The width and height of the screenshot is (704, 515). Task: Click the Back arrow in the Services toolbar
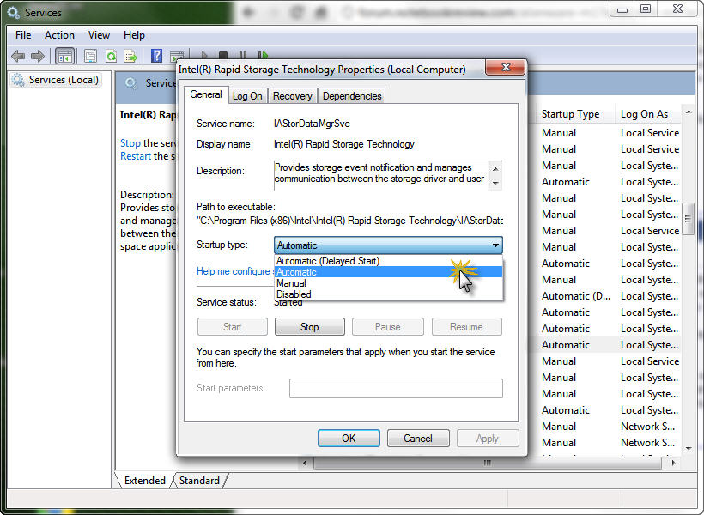tap(18, 56)
